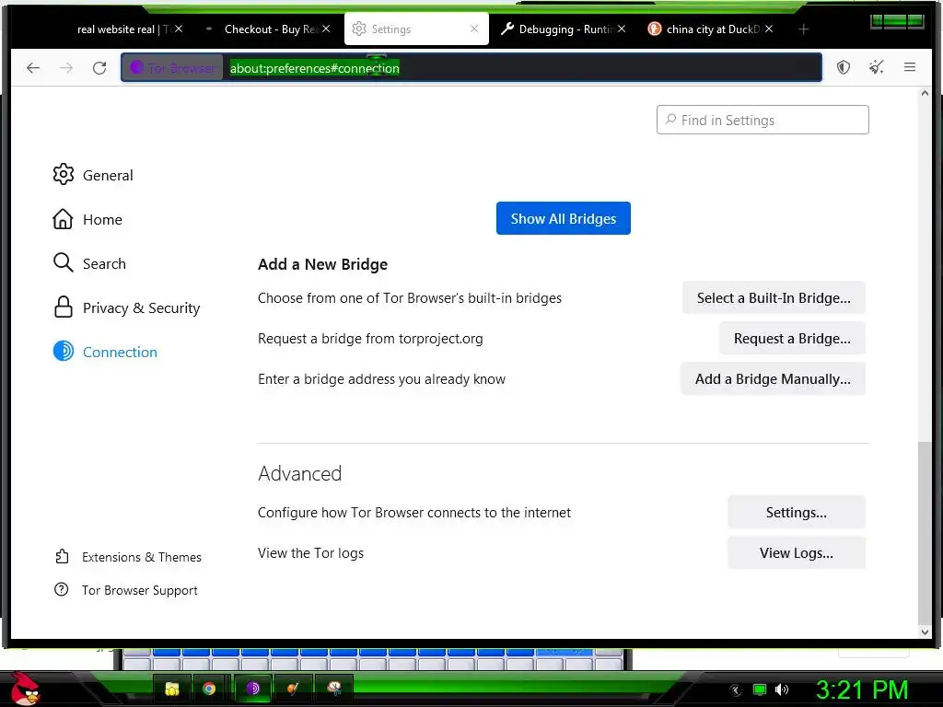This screenshot has width=943, height=707.
Task: Close the Debugging tab
Action: coord(622,29)
